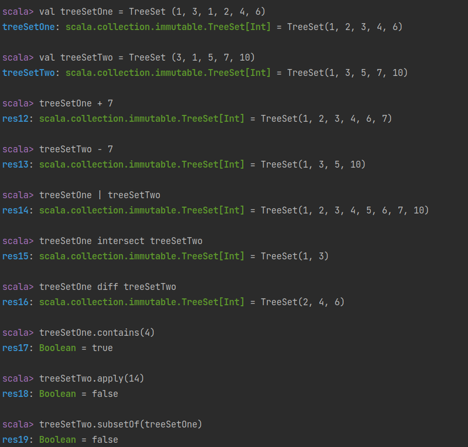
Task: Click the res13 result label
Action: click(16, 165)
